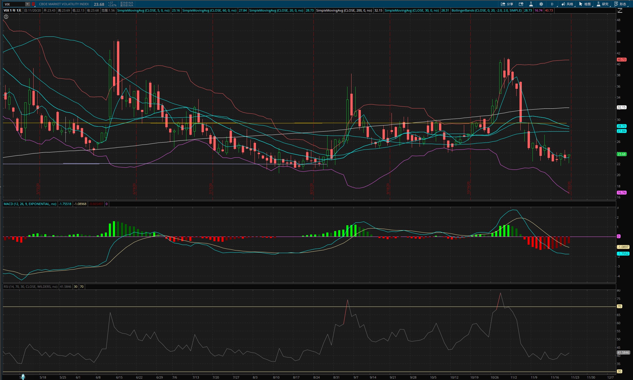Image resolution: width=633 pixels, height=380 pixels.
Task: Click SimpleMovingAvg (CLOSE, 30, 0, no) label
Action: 412,10
